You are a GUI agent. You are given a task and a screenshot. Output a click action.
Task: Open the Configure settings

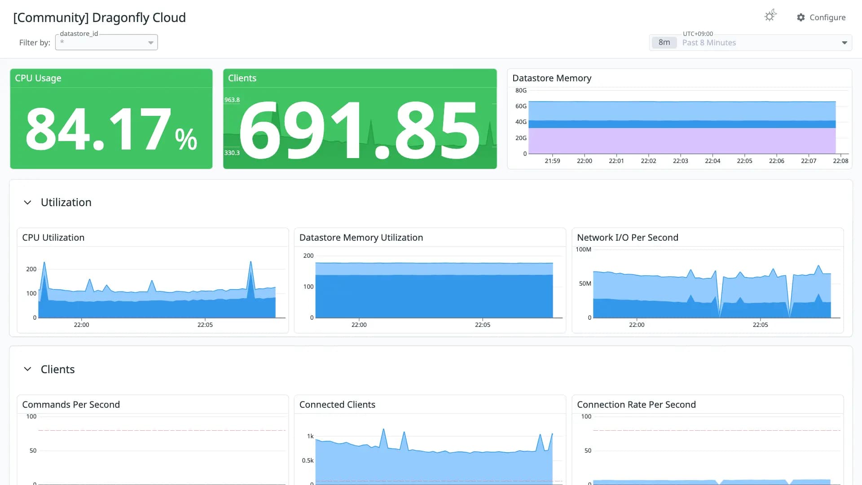point(821,18)
